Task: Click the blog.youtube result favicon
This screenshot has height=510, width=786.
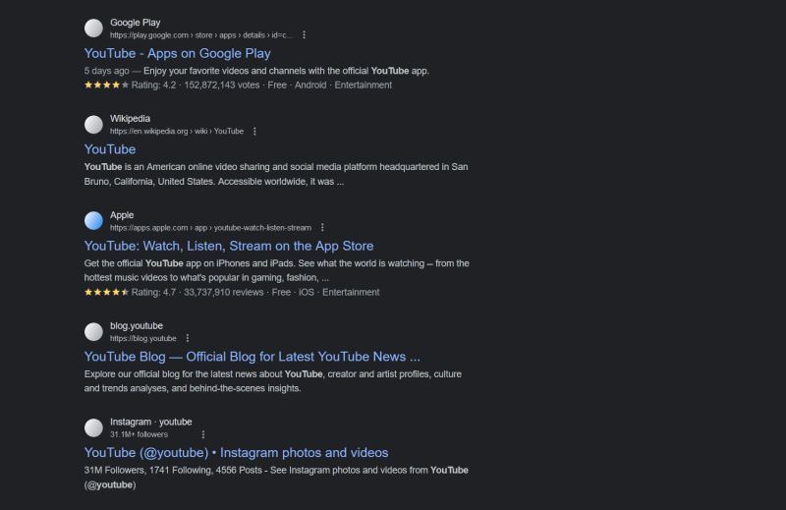Action: pos(93,331)
